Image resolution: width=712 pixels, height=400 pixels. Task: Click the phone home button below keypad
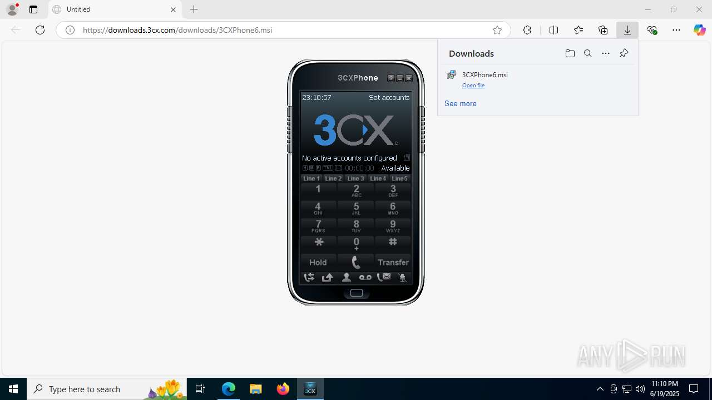[357, 293]
